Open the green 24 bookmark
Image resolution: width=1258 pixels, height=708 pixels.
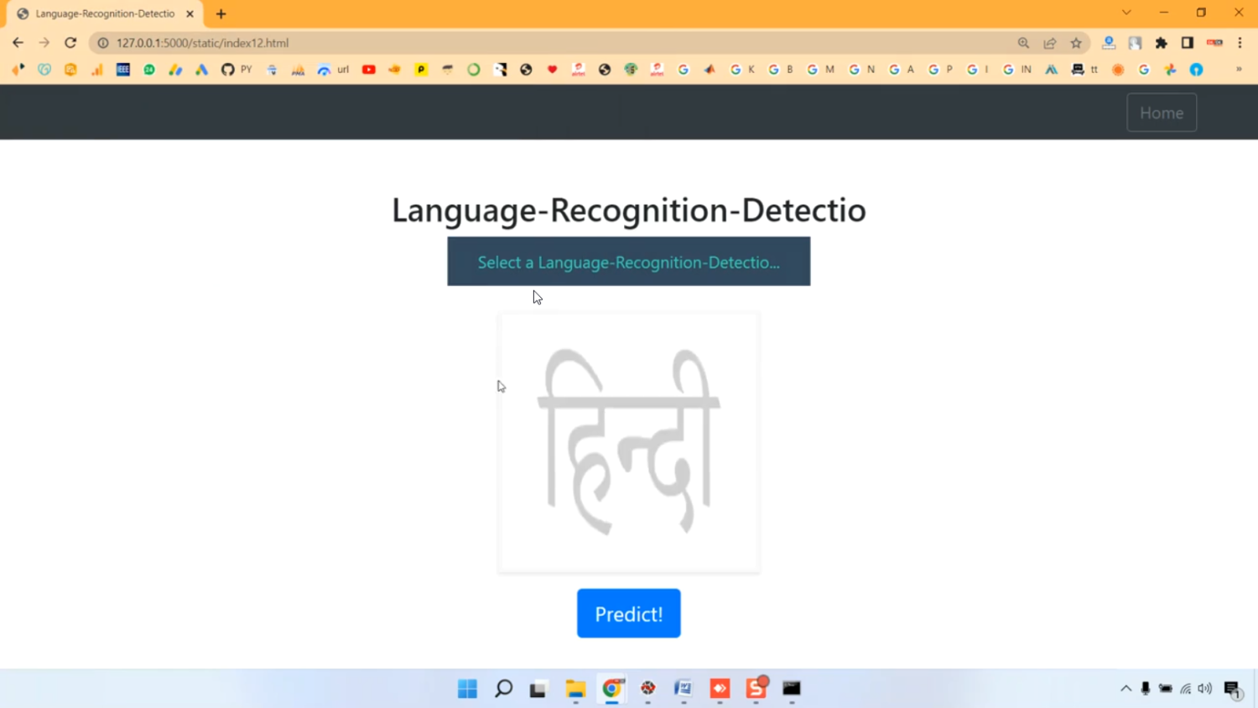coord(149,70)
